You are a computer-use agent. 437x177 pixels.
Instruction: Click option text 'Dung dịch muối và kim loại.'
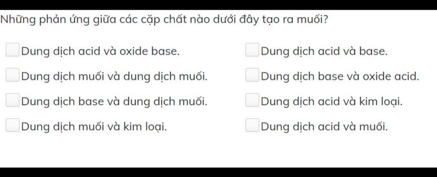point(94,127)
